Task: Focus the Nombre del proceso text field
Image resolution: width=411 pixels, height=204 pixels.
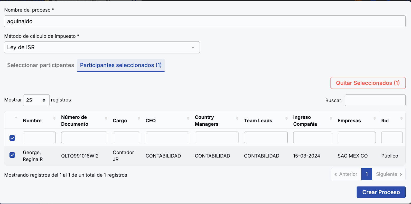Action: pyautogui.click(x=204, y=21)
